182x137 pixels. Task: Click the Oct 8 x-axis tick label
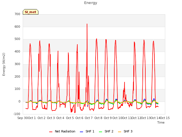[x=98, y=118]
